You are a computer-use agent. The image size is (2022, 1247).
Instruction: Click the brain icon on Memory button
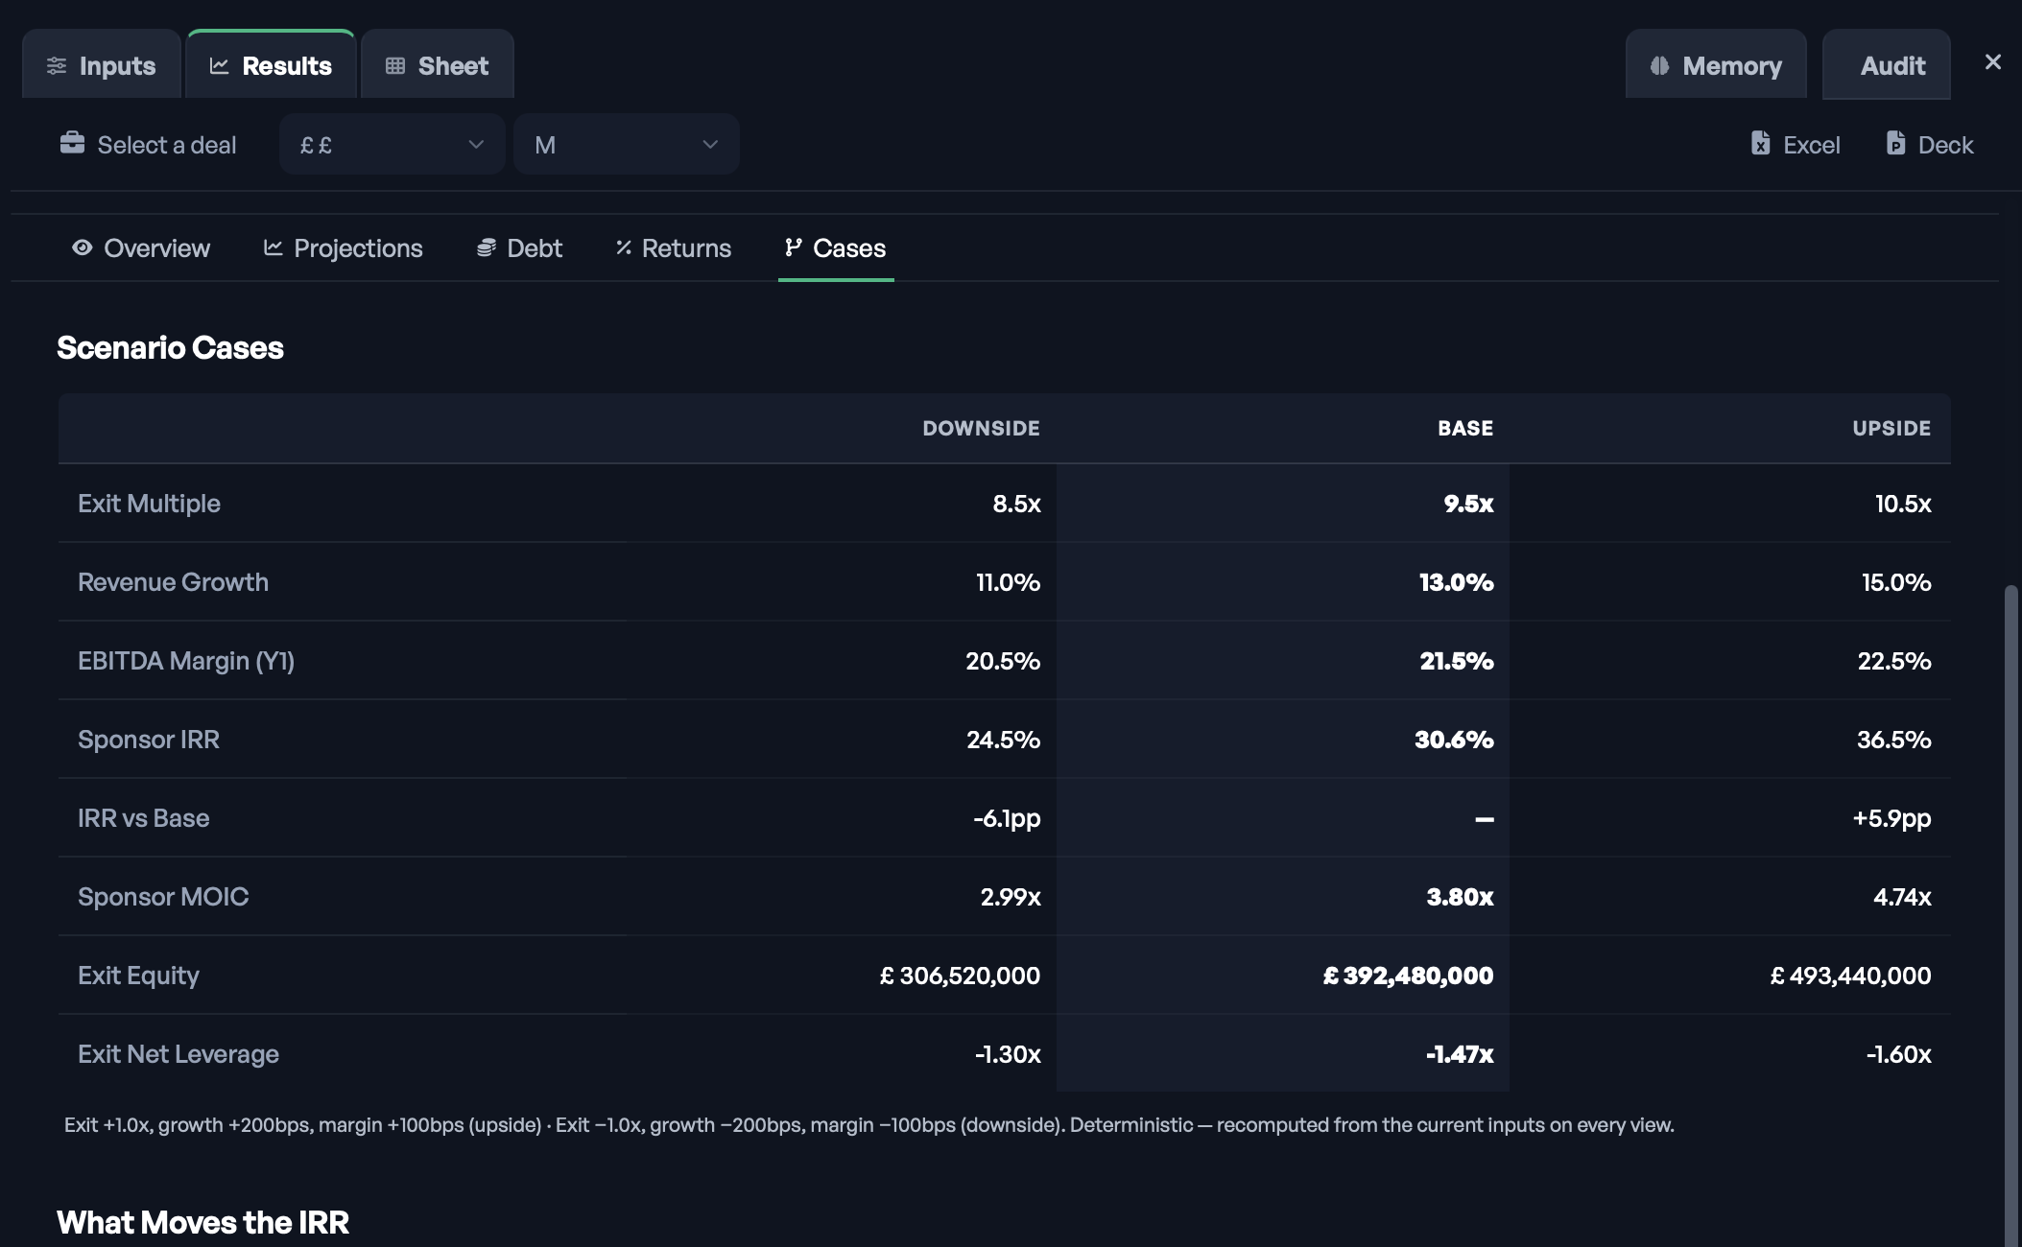[1659, 65]
